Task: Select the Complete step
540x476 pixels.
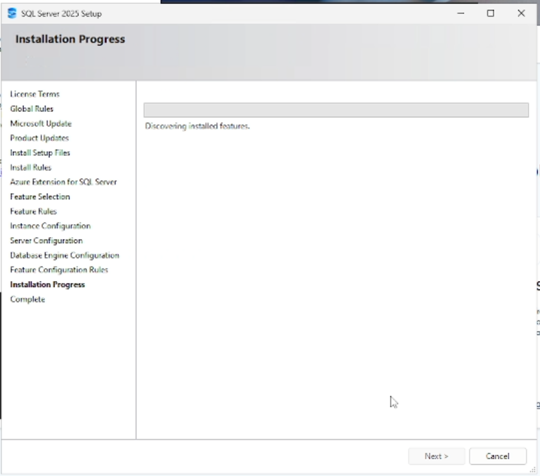Action: point(27,299)
